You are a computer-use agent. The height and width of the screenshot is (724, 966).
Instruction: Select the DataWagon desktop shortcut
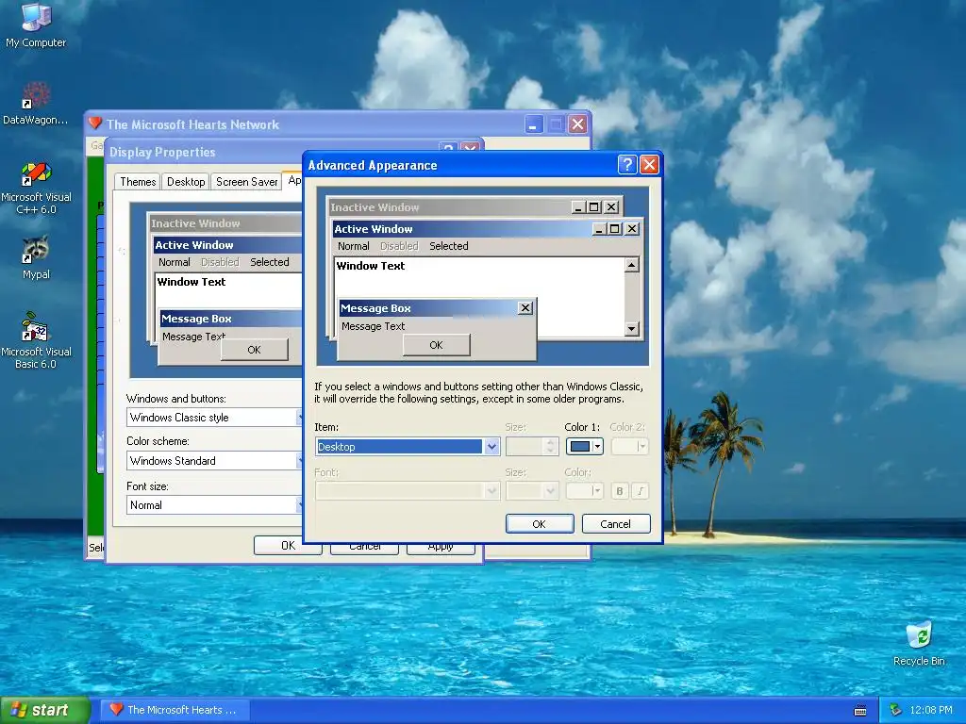(35, 104)
